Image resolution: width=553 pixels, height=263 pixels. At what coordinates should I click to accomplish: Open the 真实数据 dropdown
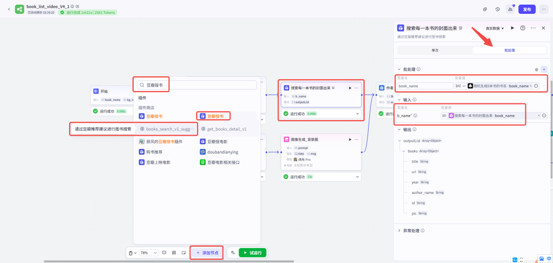click(x=495, y=28)
